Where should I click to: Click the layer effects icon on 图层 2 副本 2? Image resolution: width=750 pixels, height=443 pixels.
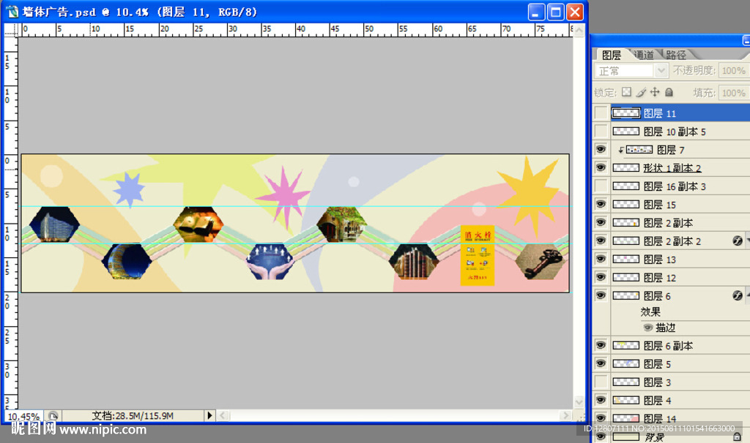coord(738,241)
